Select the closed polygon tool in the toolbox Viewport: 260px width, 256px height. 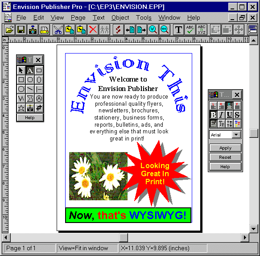click(30, 99)
